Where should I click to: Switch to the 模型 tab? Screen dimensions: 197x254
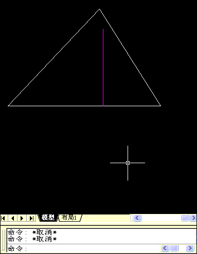click(x=48, y=218)
